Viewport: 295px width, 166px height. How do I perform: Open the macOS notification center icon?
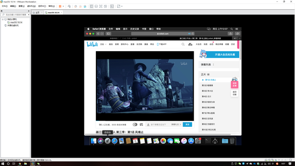[x=236, y=29]
